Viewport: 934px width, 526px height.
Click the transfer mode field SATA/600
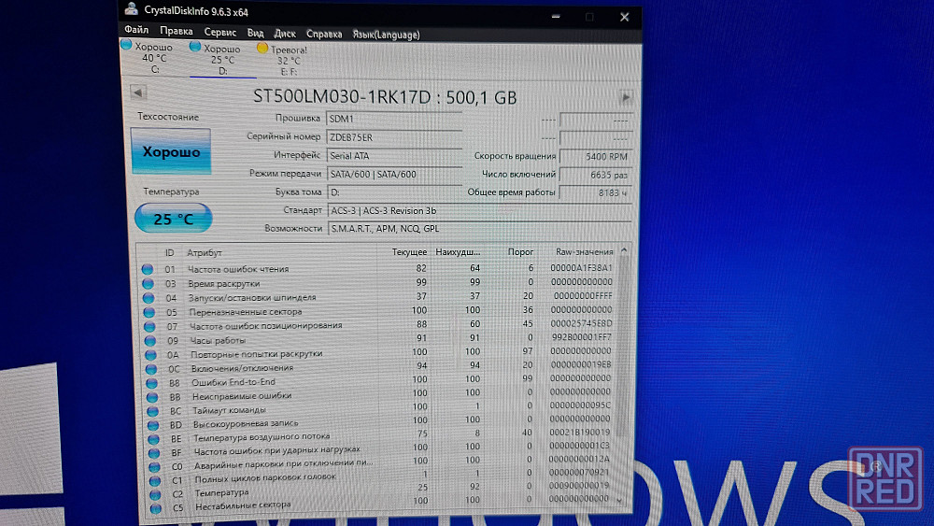click(x=394, y=174)
